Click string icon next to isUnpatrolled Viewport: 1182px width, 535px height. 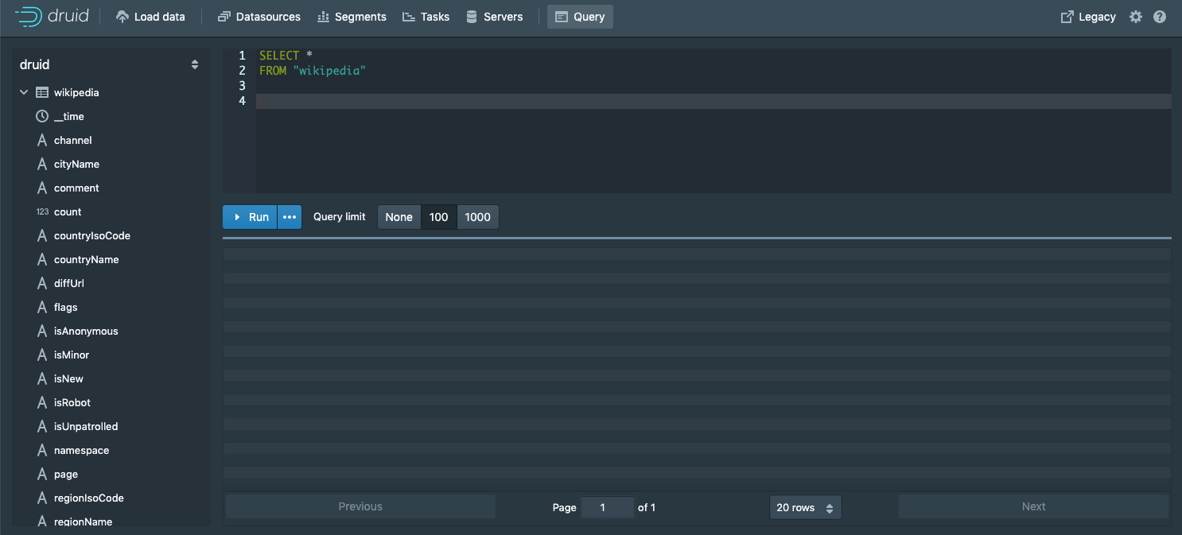[x=42, y=427]
